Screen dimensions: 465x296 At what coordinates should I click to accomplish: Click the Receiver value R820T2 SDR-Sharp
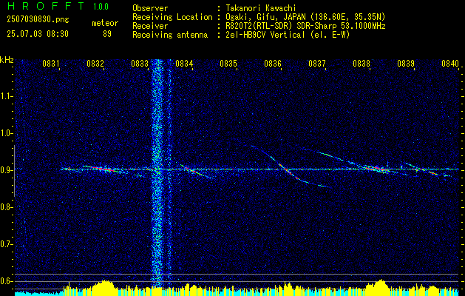point(306,26)
